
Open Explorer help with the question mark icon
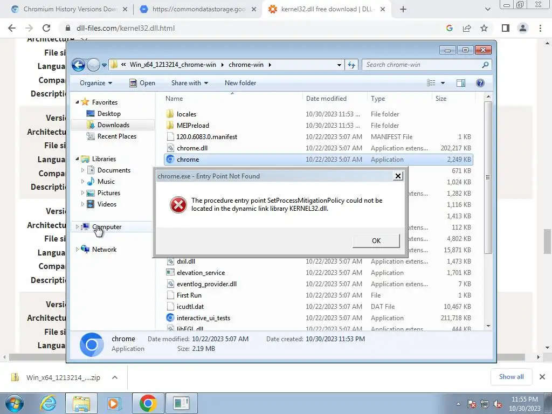tap(480, 83)
